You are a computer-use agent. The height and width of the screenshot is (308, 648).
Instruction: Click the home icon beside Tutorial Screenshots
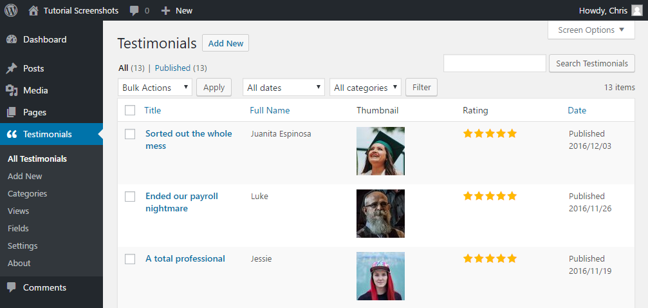click(33, 10)
